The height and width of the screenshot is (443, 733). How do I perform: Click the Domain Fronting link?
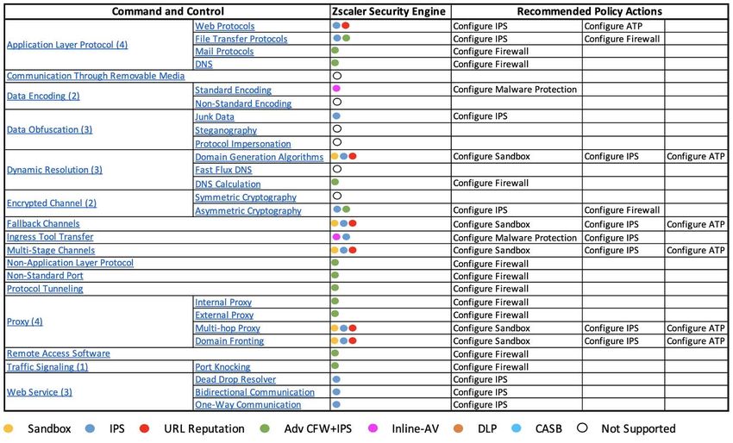(x=229, y=341)
